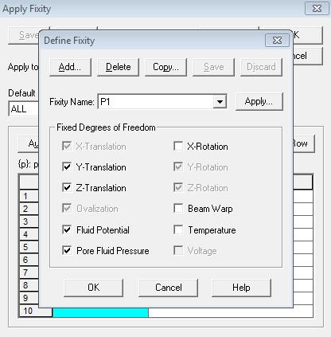Close the Apply Fixity window
This screenshot has width=331, height=337.
pyautogui.click(x=317, y=9)
